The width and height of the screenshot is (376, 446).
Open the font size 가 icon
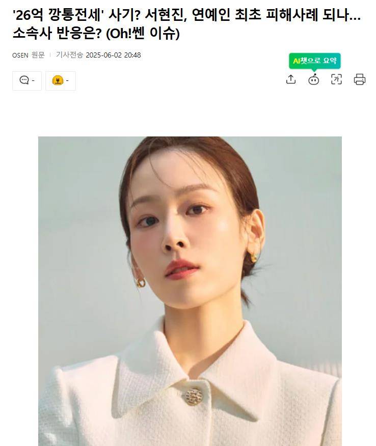tap(336, 79)
